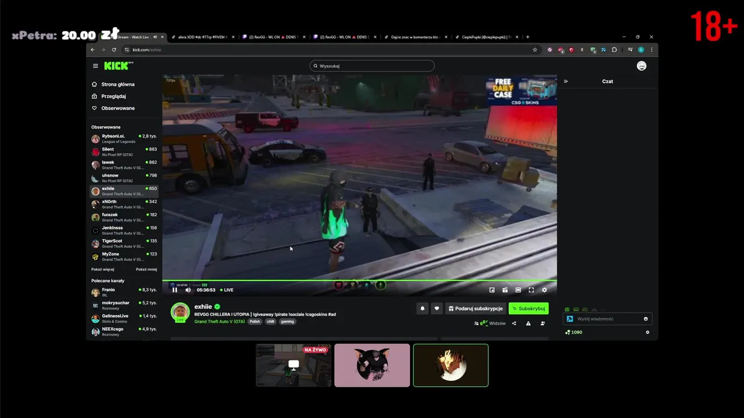
Task: Open lawek channel in followed list
Action: click(124, 165)
